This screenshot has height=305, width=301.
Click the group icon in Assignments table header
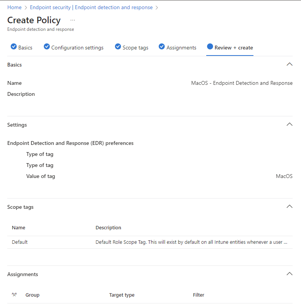[x=14, y=295]
